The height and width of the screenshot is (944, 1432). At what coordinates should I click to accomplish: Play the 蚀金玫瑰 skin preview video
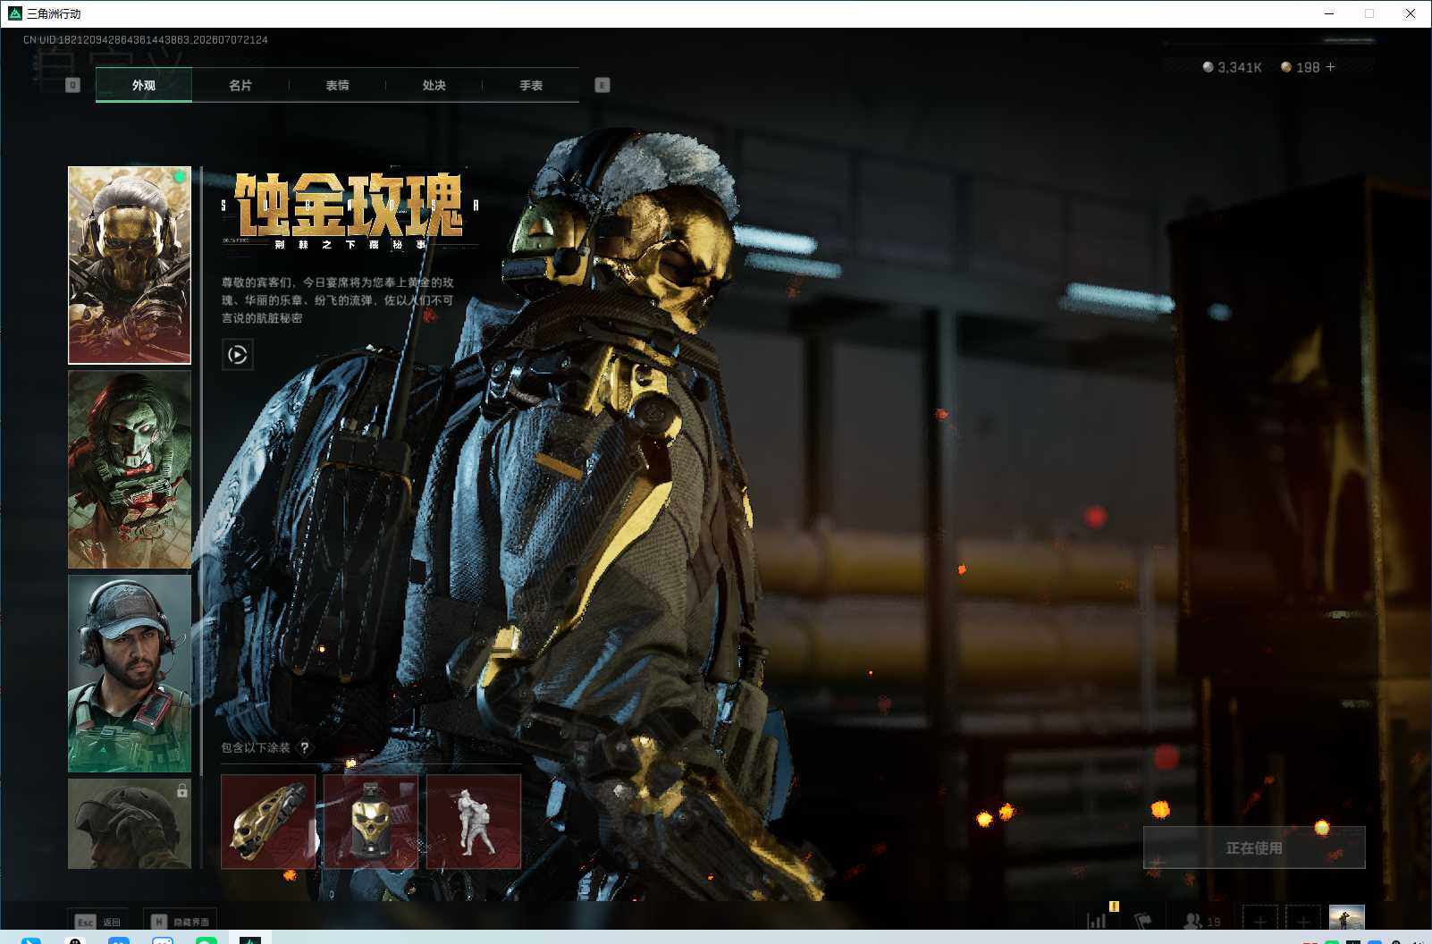point(237,355)
